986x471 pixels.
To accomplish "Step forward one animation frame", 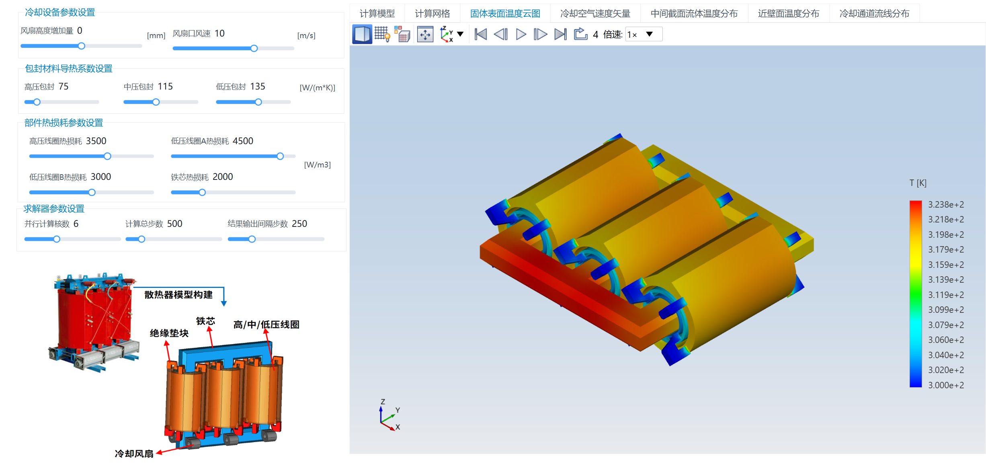I will 541,35.
